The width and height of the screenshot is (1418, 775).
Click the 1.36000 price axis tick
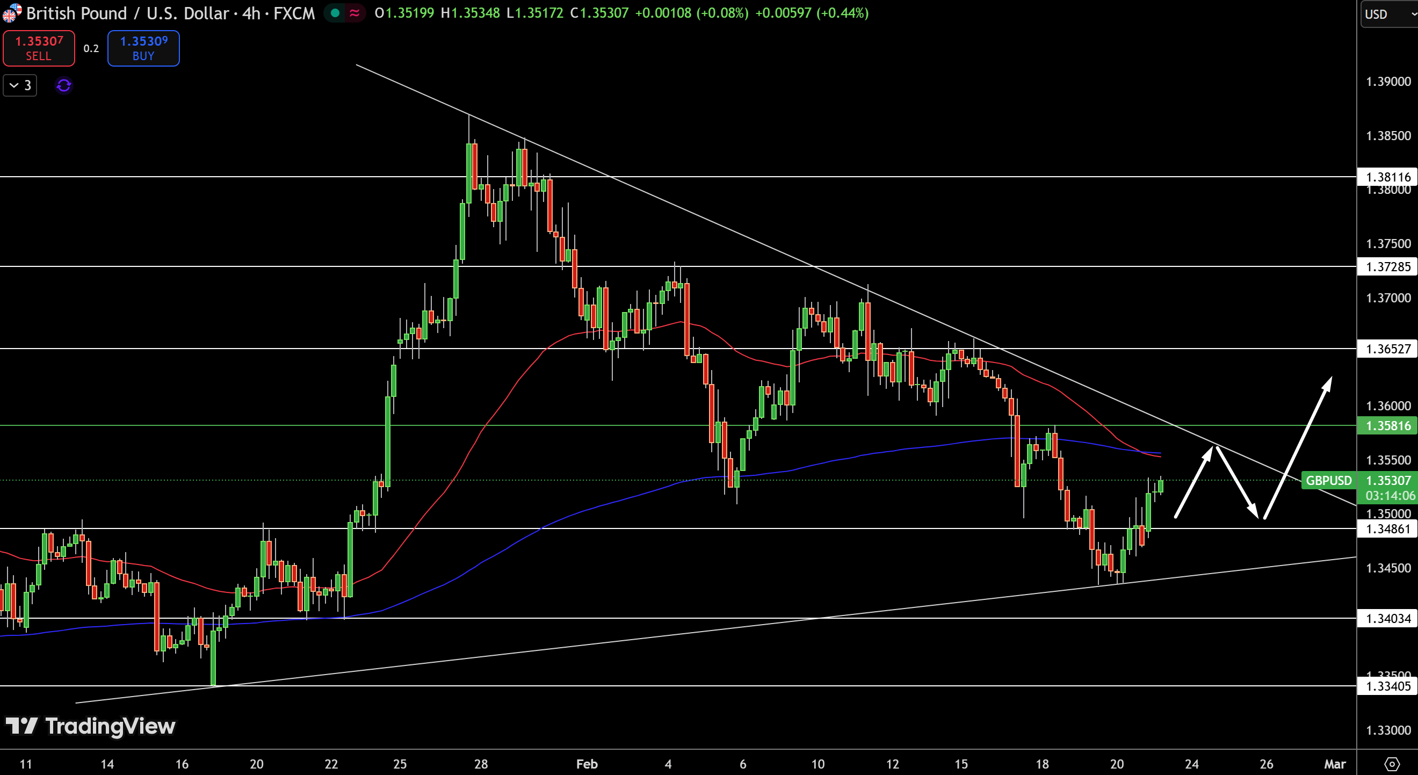pos(1388,405)
